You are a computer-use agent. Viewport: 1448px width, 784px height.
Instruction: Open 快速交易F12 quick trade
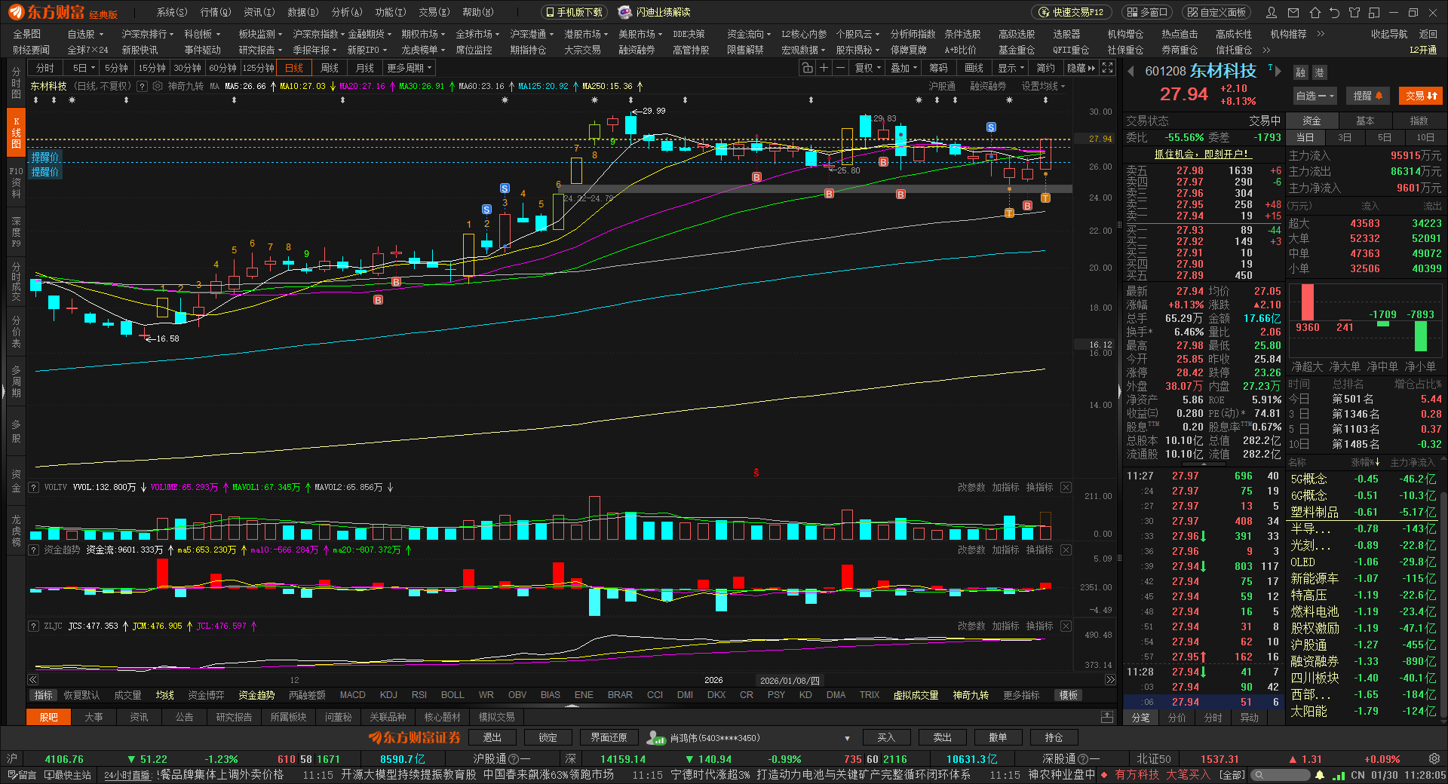tap(1072, 12)
